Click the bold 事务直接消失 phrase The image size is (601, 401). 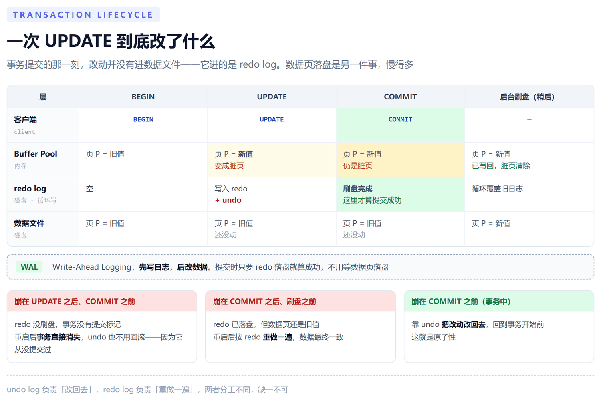point(58,337)
